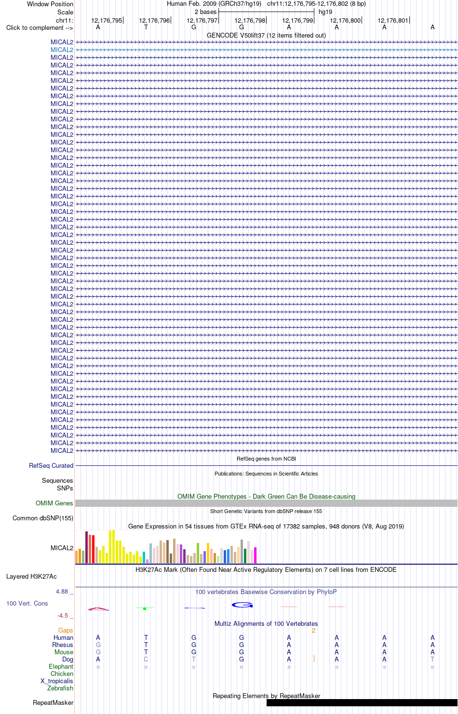Select the Mouse alignment row label

pos(64,652)
